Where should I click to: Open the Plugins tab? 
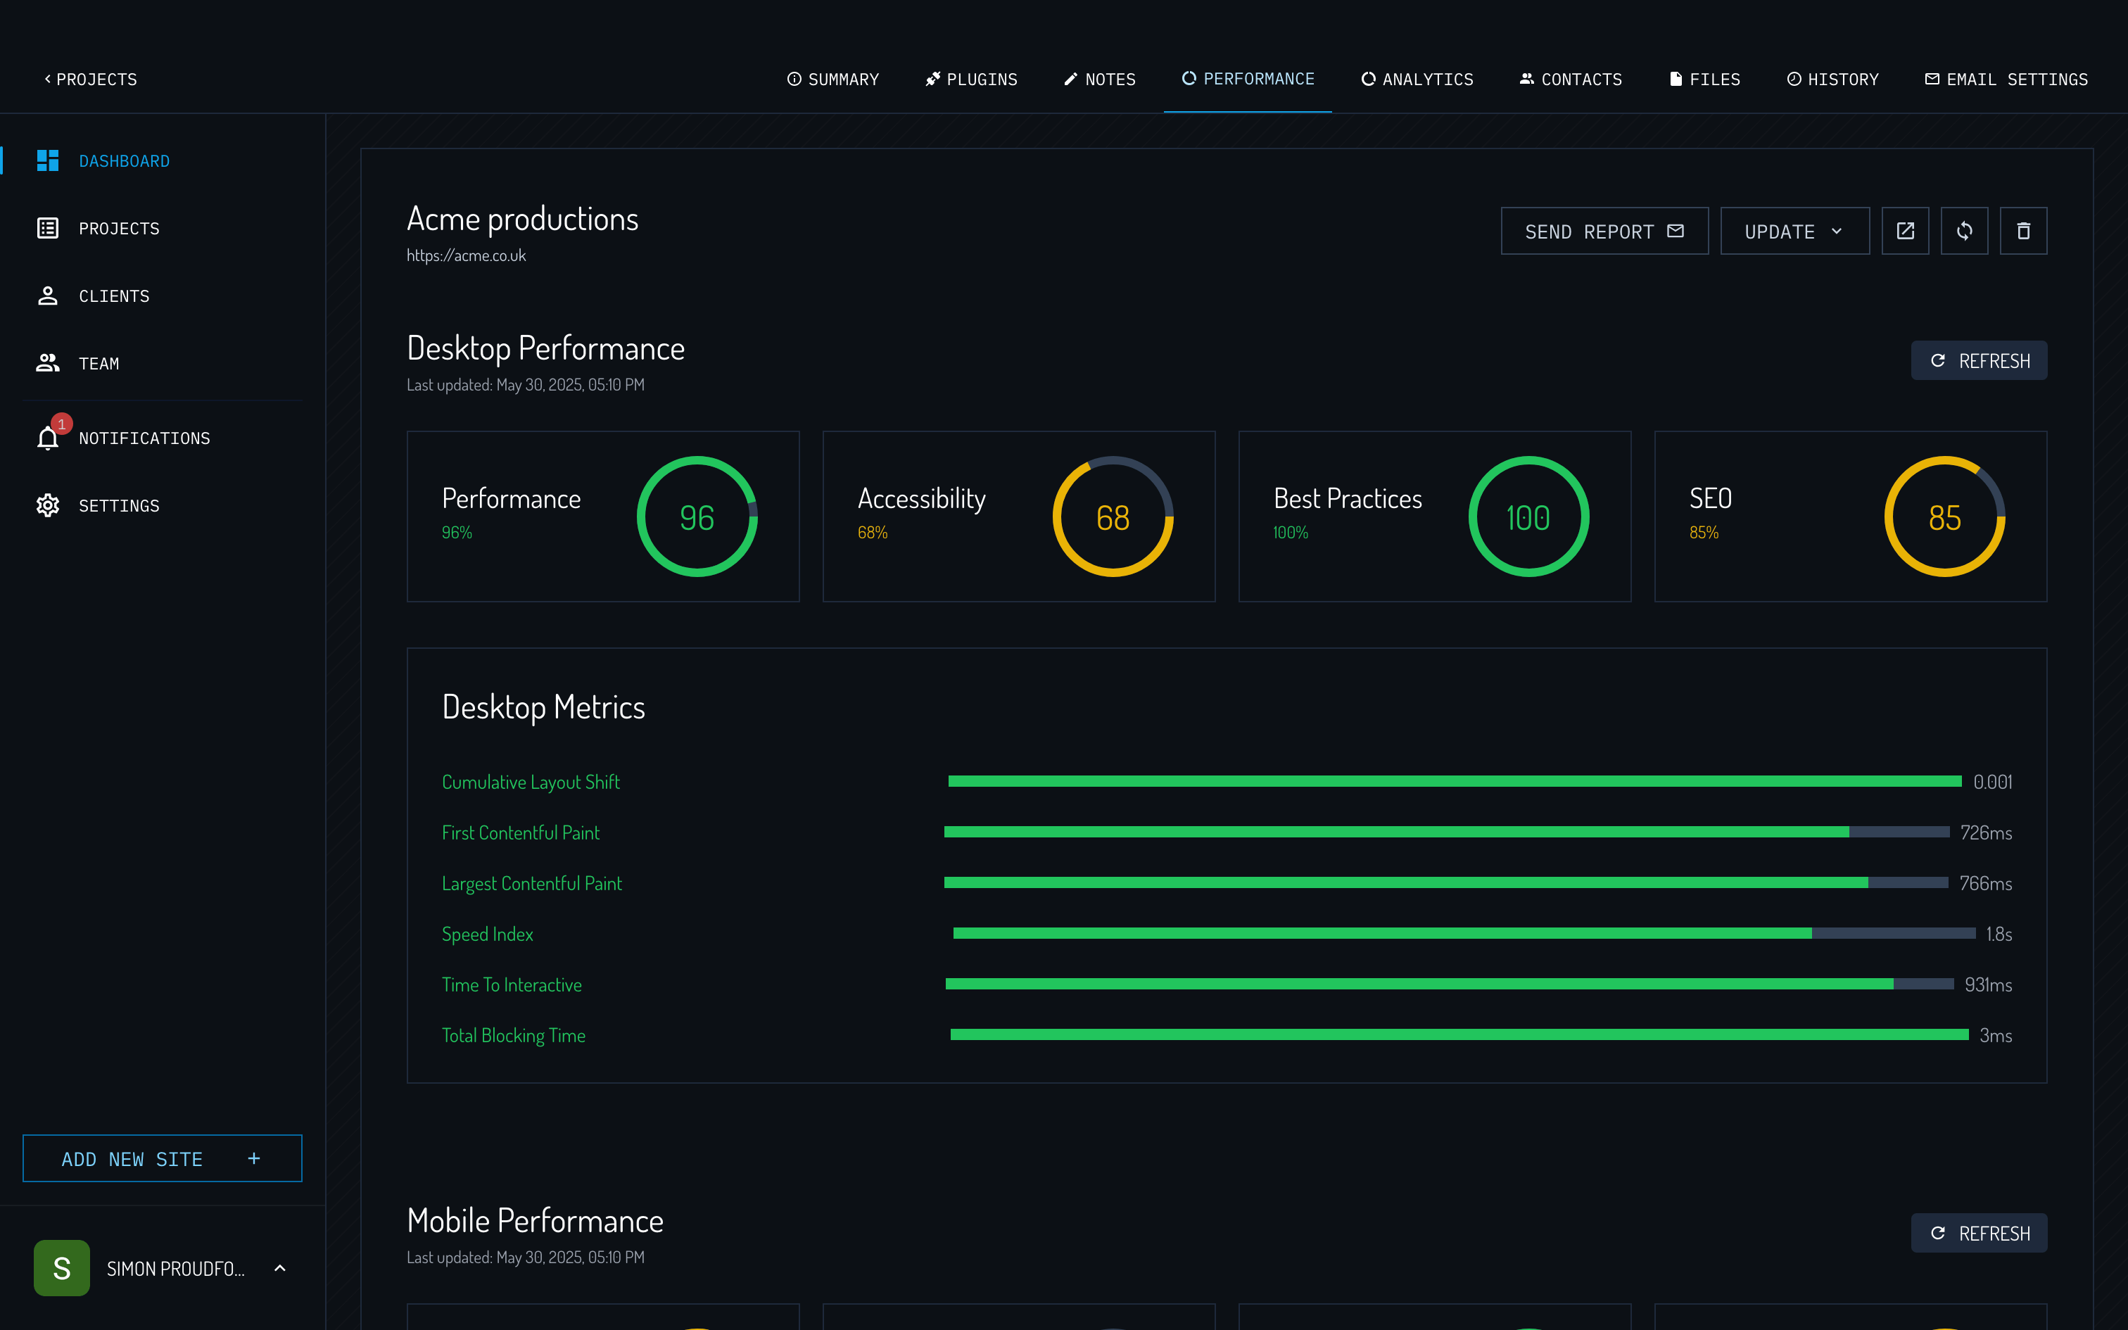pos(971,79)
